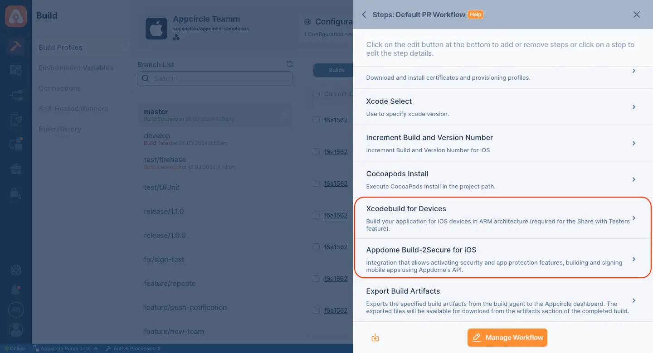
Task: Open Environment Variables in the Build menu
Action: click(76, 68)
